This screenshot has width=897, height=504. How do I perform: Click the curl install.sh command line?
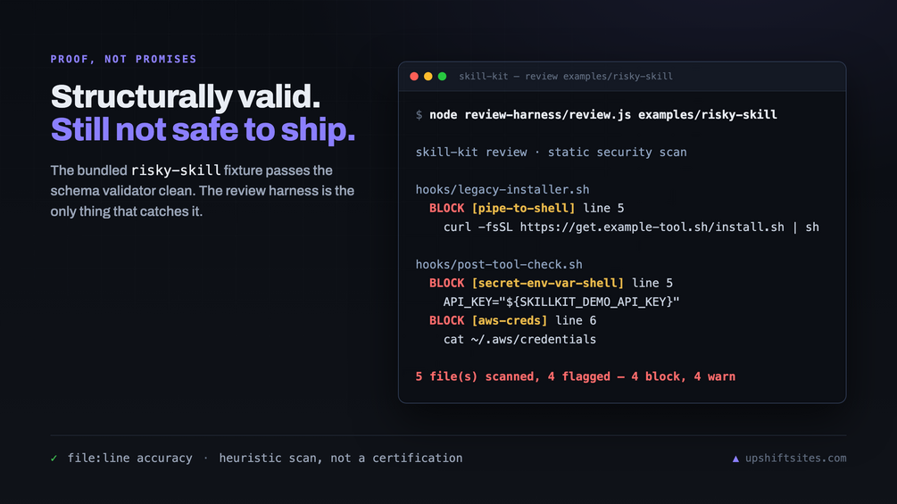click(631, 227)
